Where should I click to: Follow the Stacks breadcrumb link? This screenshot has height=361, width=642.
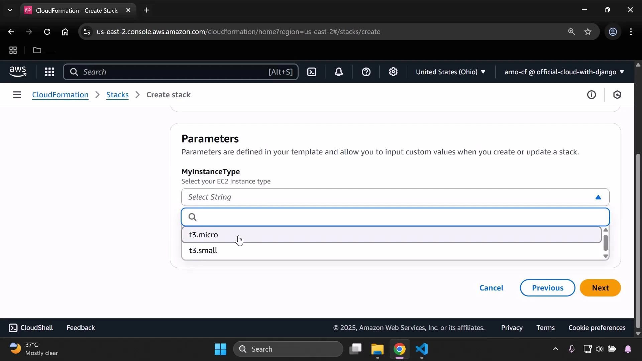(117, 95)
